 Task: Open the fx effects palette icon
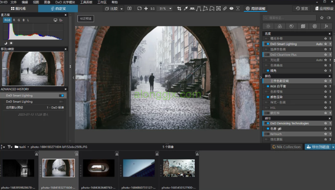tap(326, 26)
